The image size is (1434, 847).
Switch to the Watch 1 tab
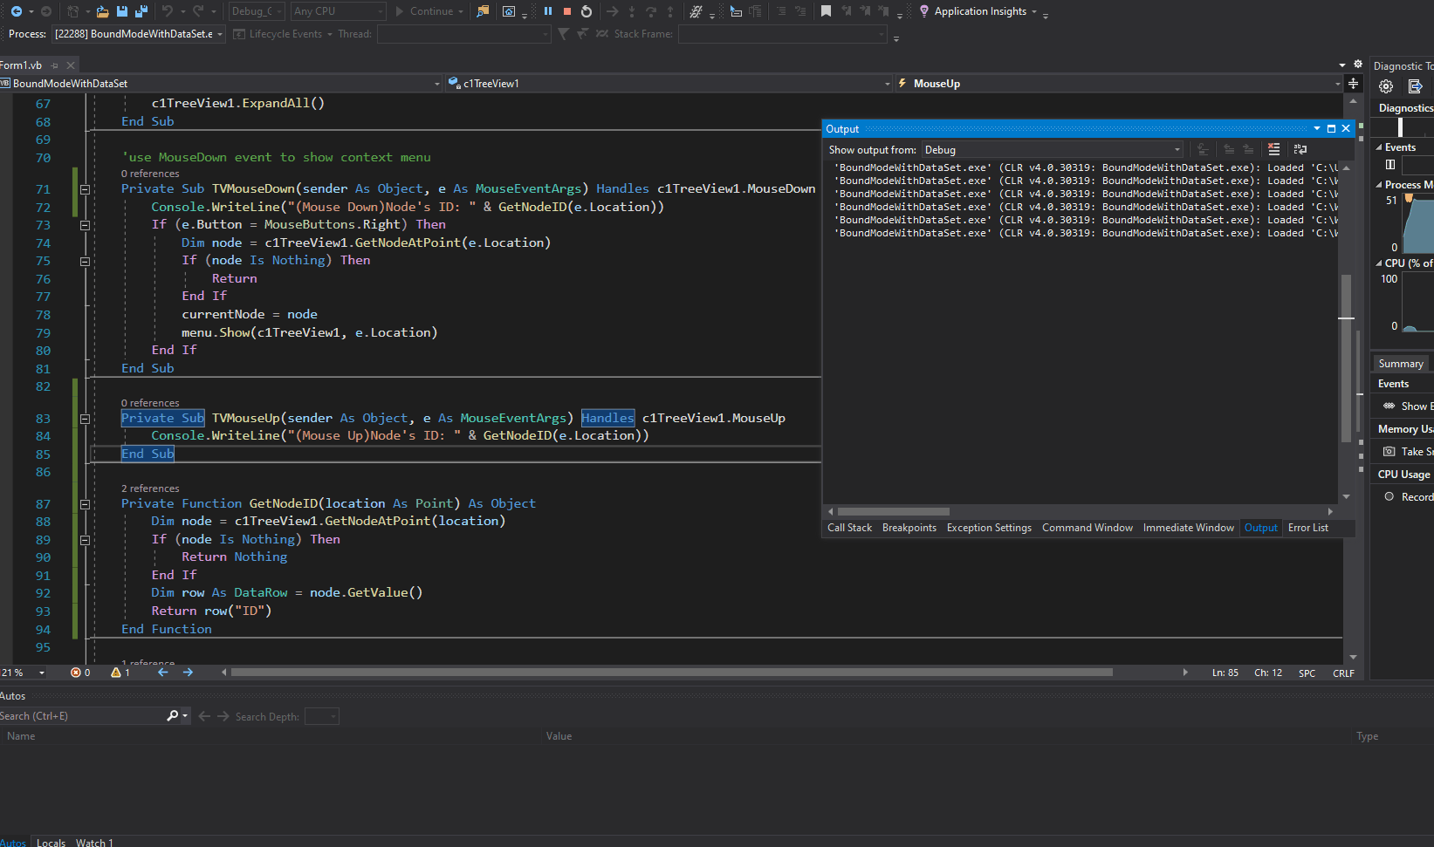point(93,842)
